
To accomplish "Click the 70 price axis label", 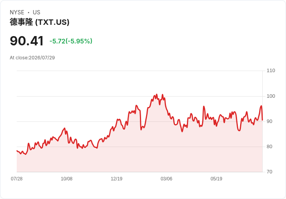I will (269, 172).
